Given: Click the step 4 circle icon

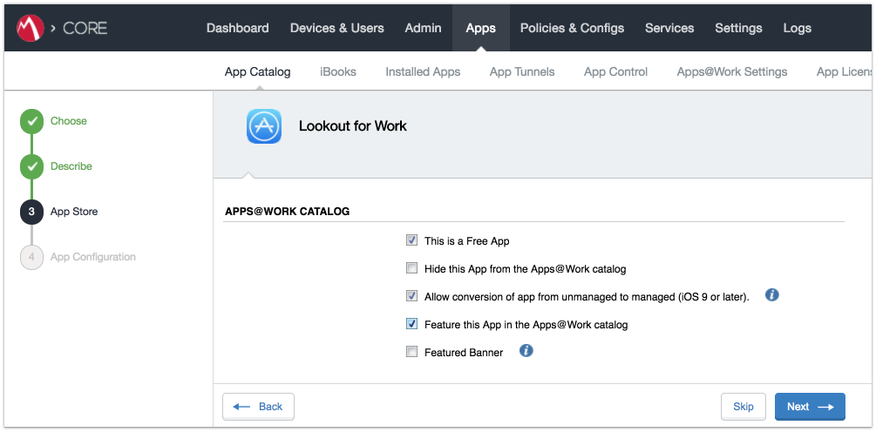Looking at the screenshot, I should pos(32,257).
